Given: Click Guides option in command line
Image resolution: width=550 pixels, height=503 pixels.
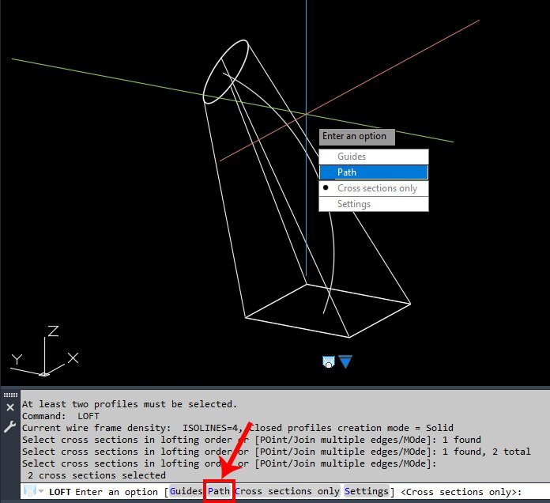Looking at the screenshot, I should tap(186, 491).
